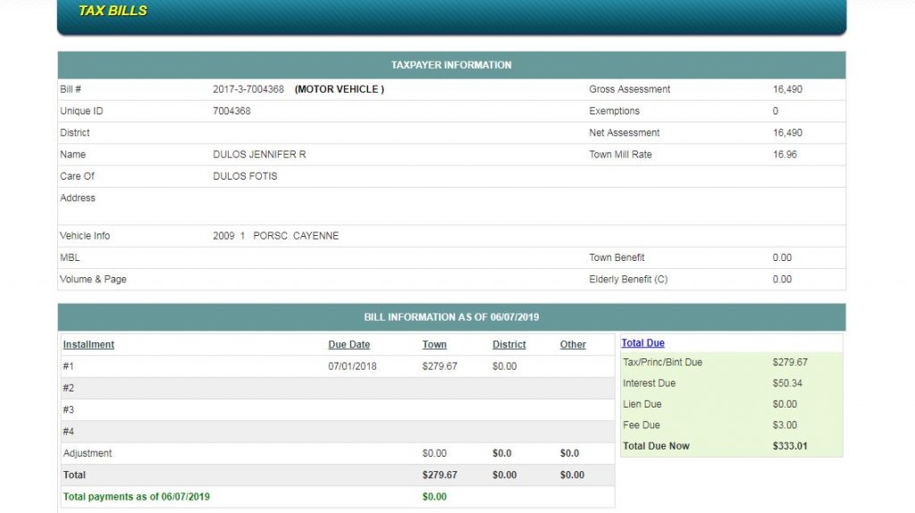Screen dimensions: 915x513
Task: Click the Town Mill Rate value 16.96
Action: 785,155
